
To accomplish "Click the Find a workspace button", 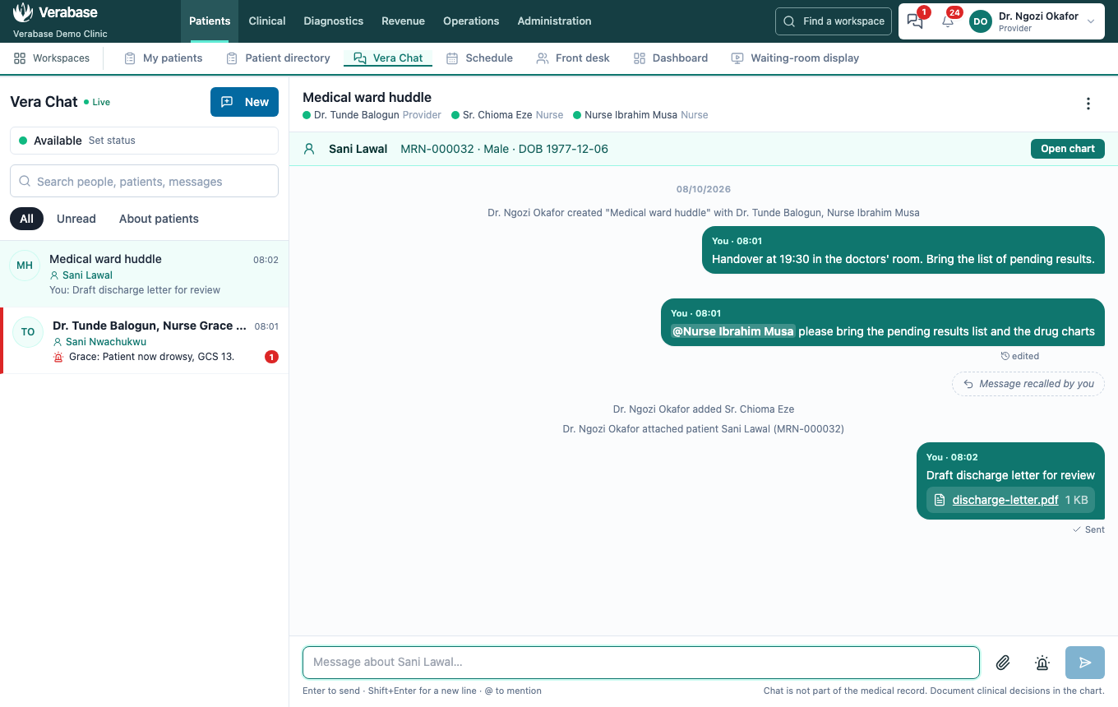I will [834, 21].
